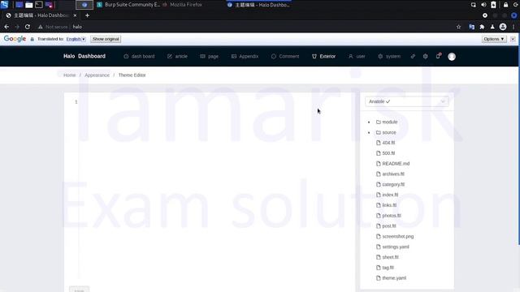This screenshot has width=520, height=292.
Task: Click the volume icon in system tray
Action: click(x=483, y=5)
